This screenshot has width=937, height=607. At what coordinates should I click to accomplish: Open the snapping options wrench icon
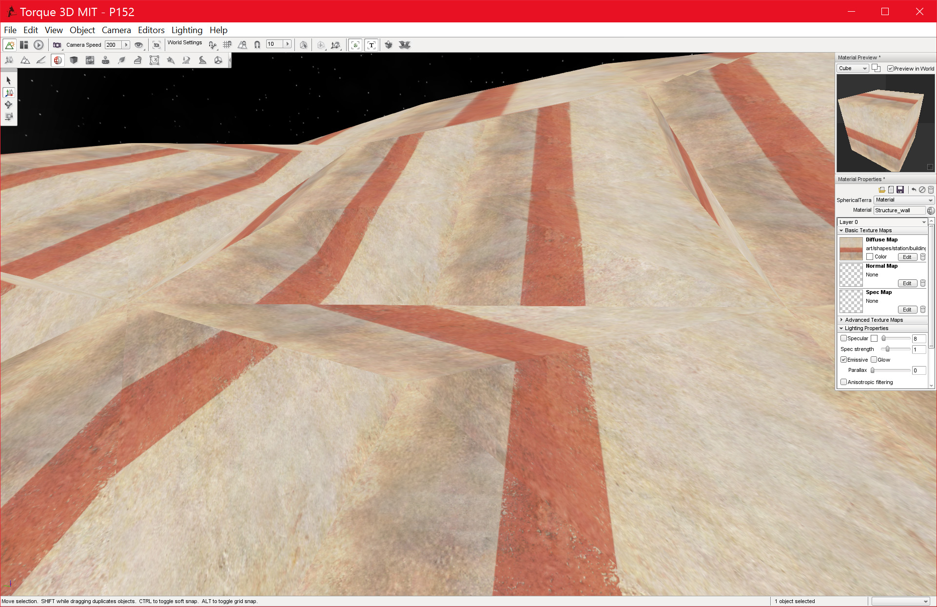tap(213, 45)
